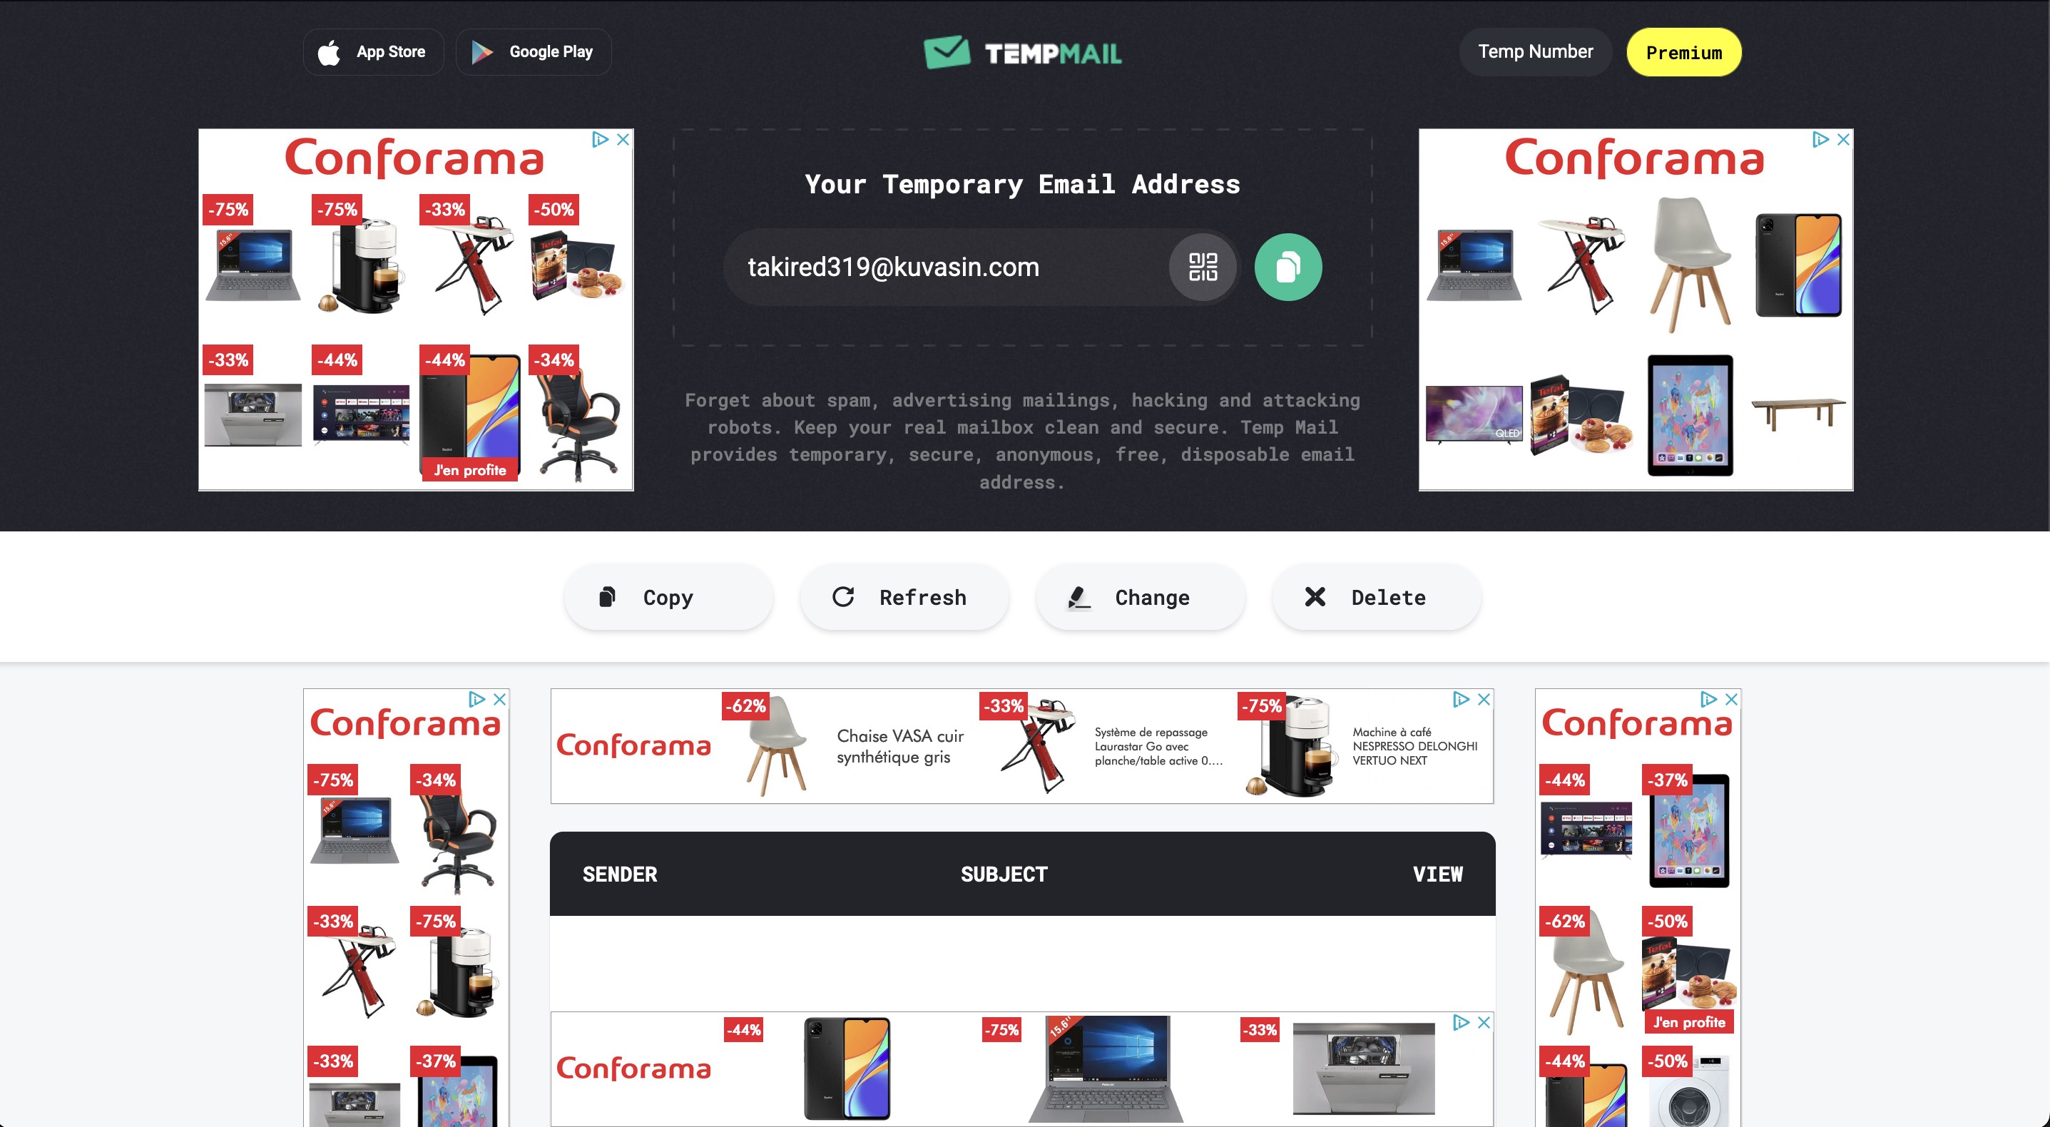
Task: Click the Premium upgrade button
Action: click(1683, 51)
